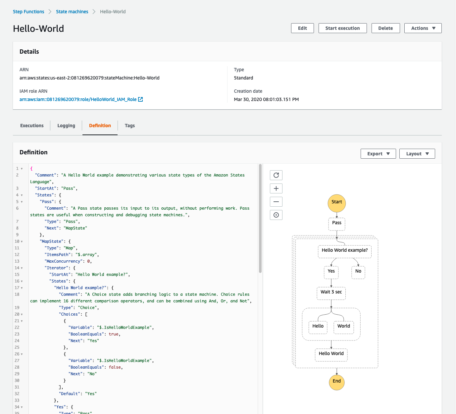The height and width of the screenshot is (414, 456).
Task: Collapse the MapState block at line 10
Action: 22,241
